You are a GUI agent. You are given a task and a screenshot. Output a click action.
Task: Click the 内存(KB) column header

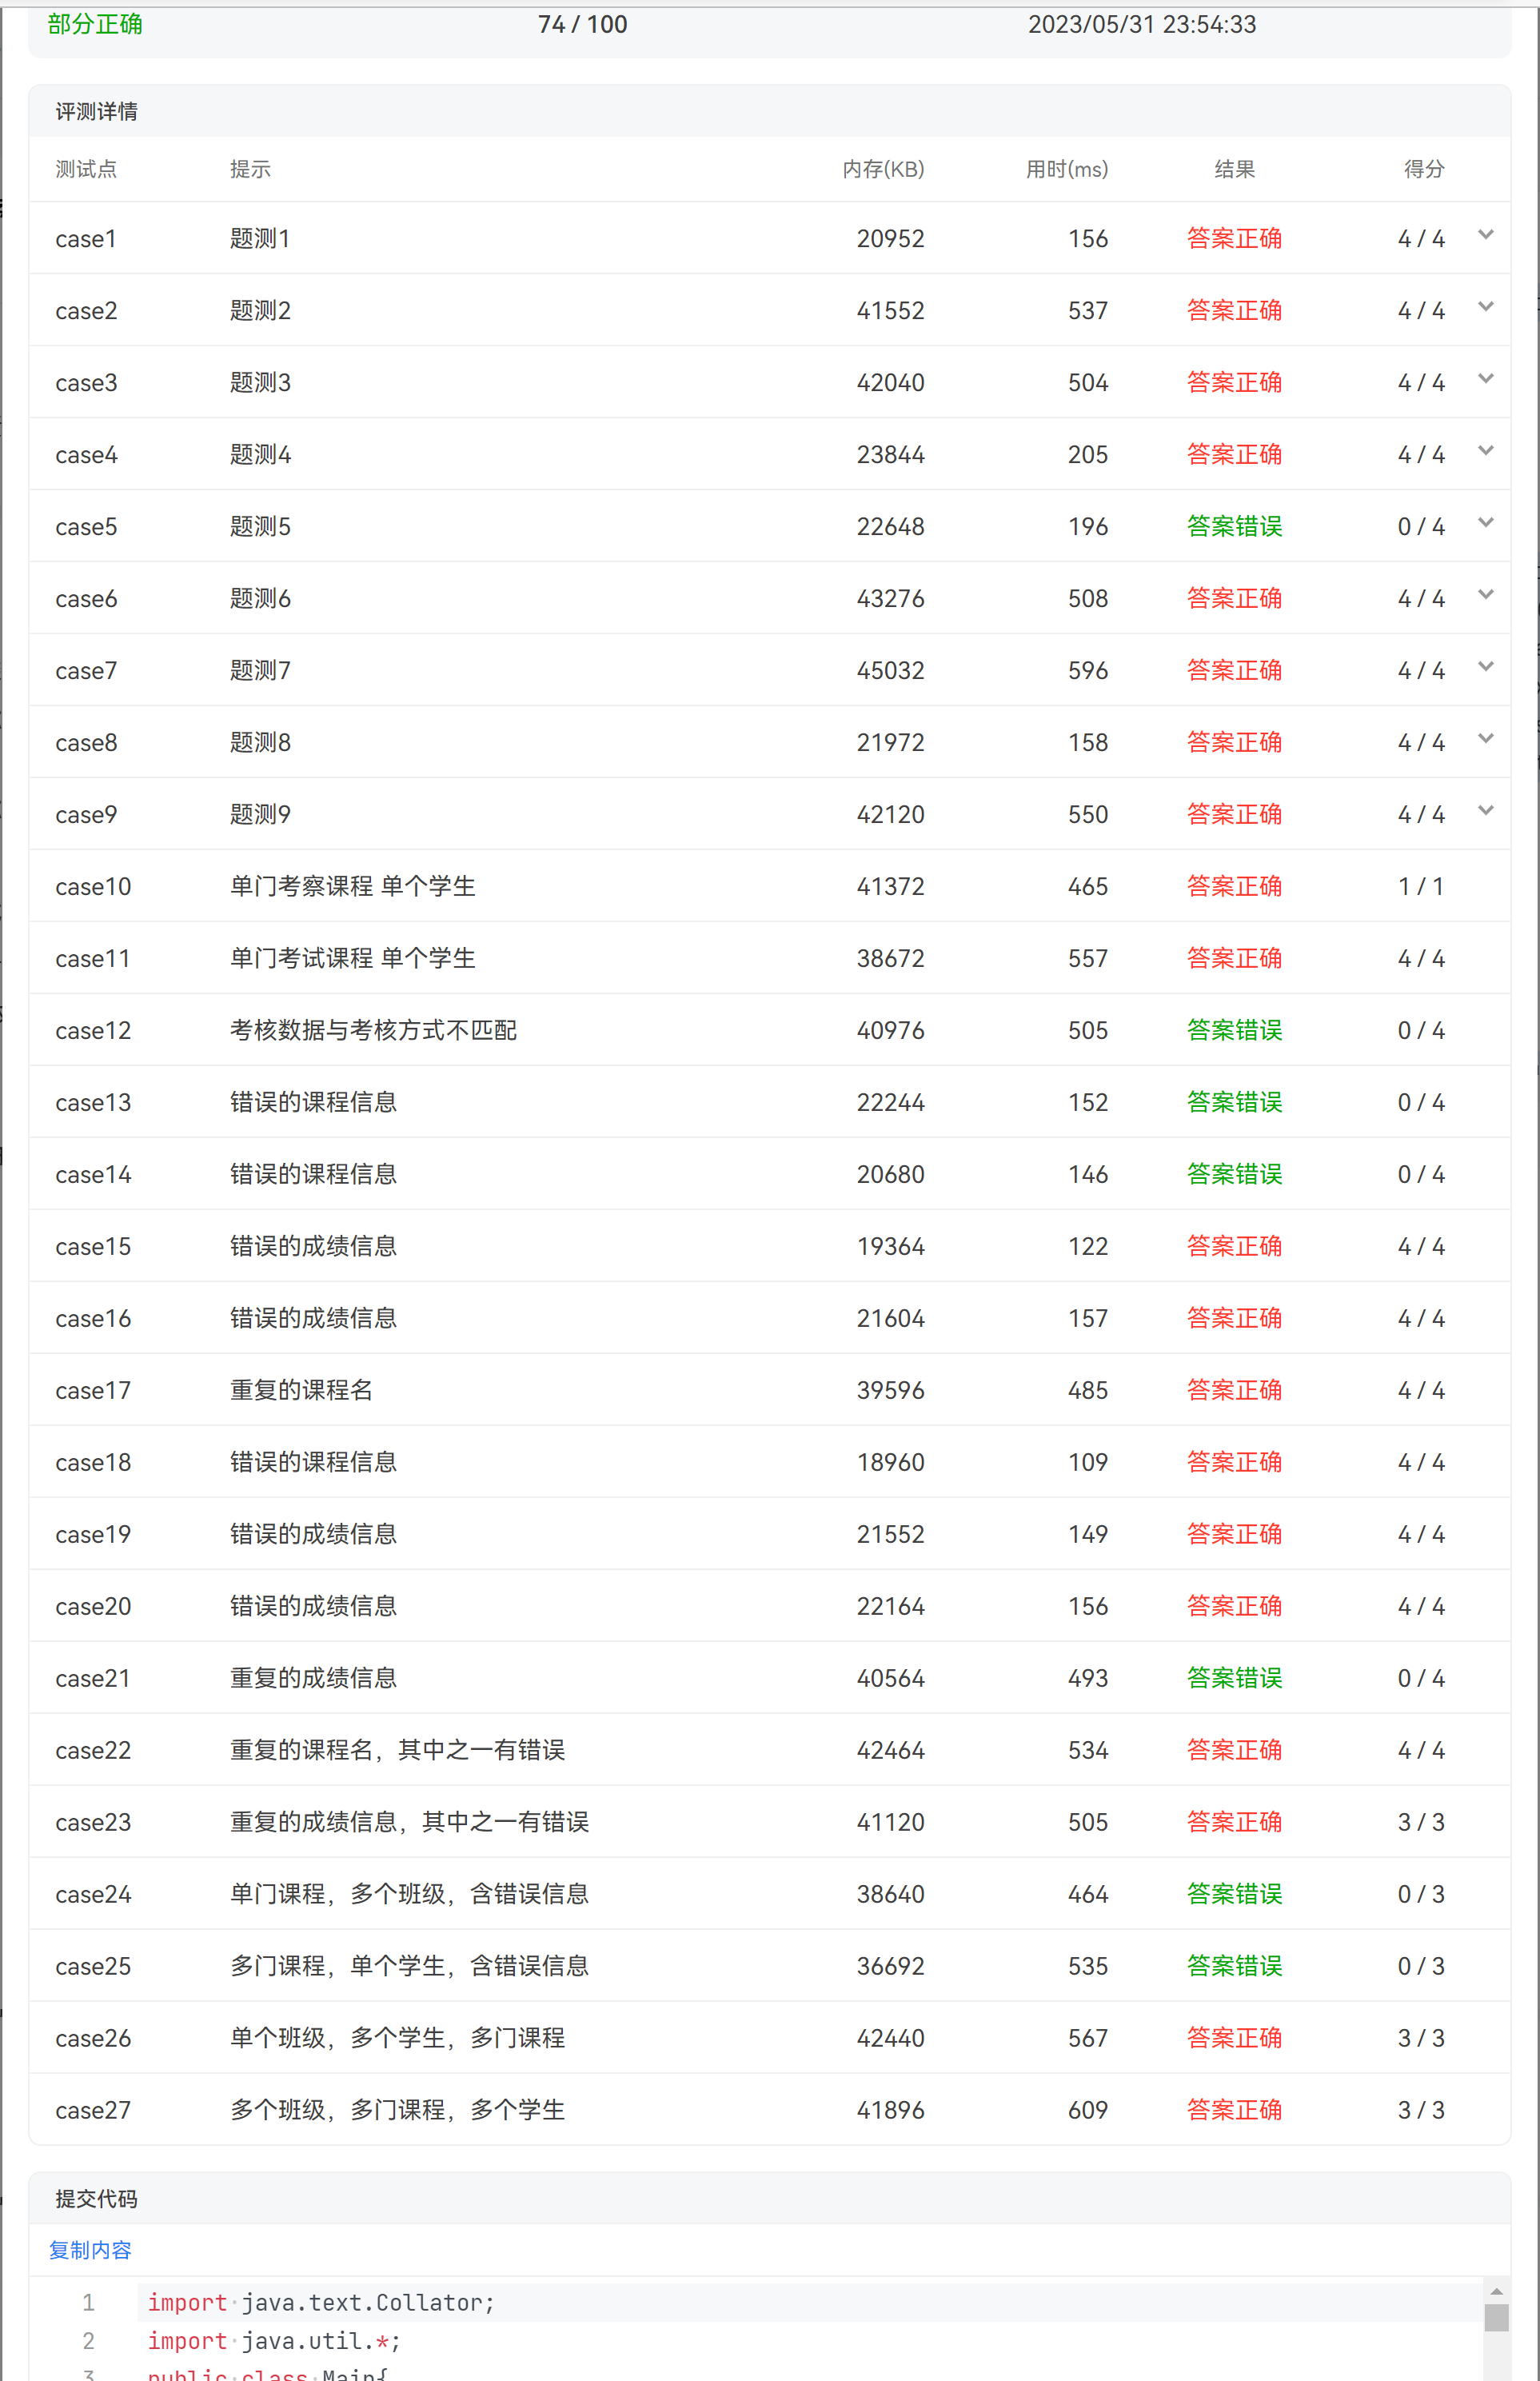(x=882, y=169)
